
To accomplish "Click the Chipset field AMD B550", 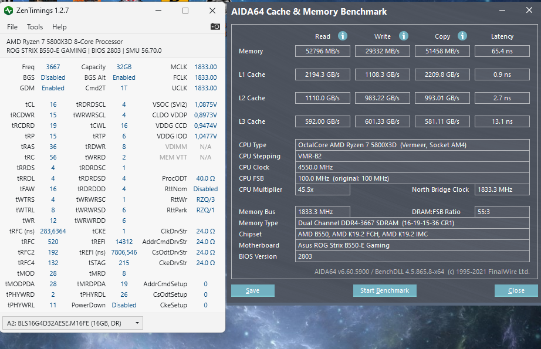I will [412, 234].
